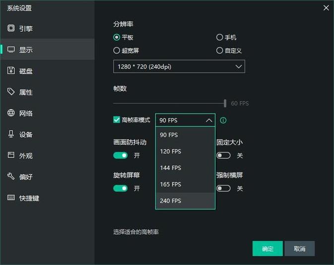
Task: Open the 网络 settings tab
Action: [48, 113]
